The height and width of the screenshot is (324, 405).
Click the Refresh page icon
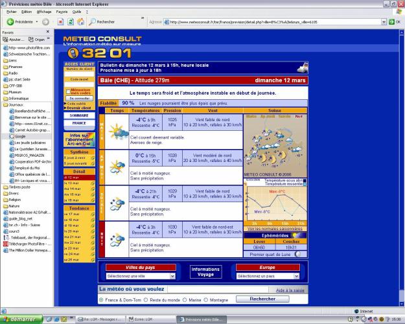pos(71,22)
